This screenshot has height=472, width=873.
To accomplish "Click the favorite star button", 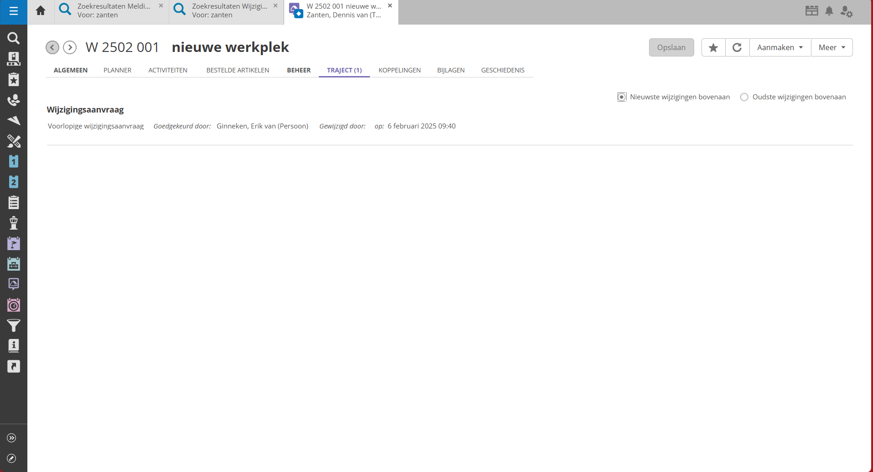I will [x=713, y=48].
